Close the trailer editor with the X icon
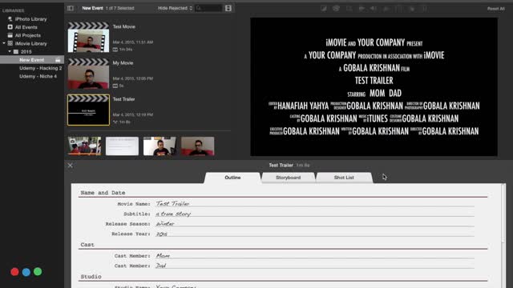513x288 pixels. (70, 166)
